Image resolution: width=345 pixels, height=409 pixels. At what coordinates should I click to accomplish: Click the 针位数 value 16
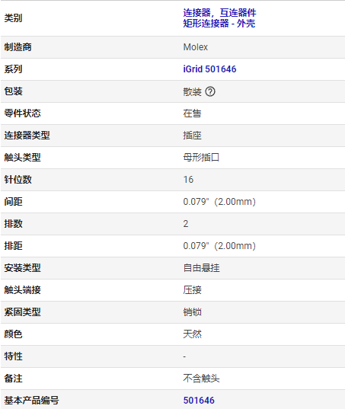[x=188, y=180]
